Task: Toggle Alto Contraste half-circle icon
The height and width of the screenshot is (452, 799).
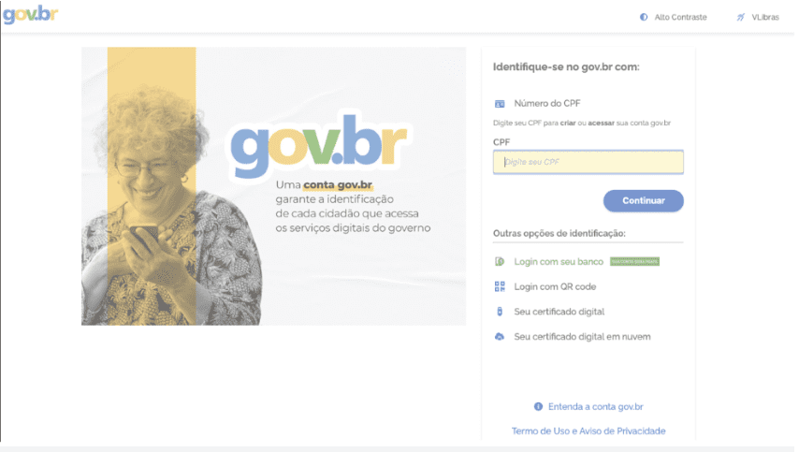Action: tap(644, 18)
